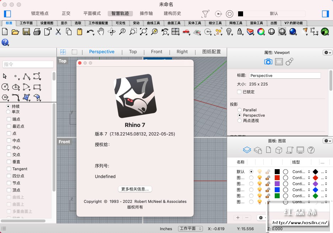
Task: Select the Rotate view tool
Action: (112, 32)
